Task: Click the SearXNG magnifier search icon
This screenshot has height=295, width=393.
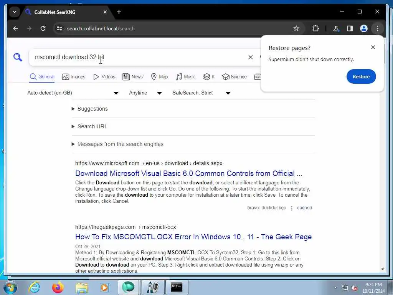Action: [18, 57]
